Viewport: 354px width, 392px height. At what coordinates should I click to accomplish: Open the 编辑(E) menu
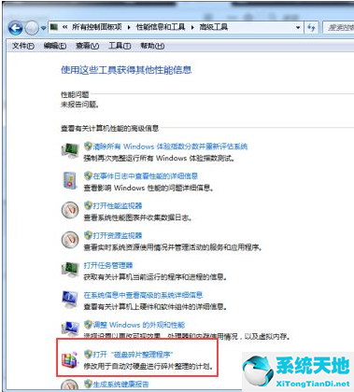click(55, 46)
